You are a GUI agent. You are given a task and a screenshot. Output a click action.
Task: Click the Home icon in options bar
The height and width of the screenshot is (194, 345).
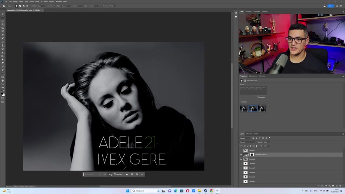pyautogui.click(x=4, y=6)
